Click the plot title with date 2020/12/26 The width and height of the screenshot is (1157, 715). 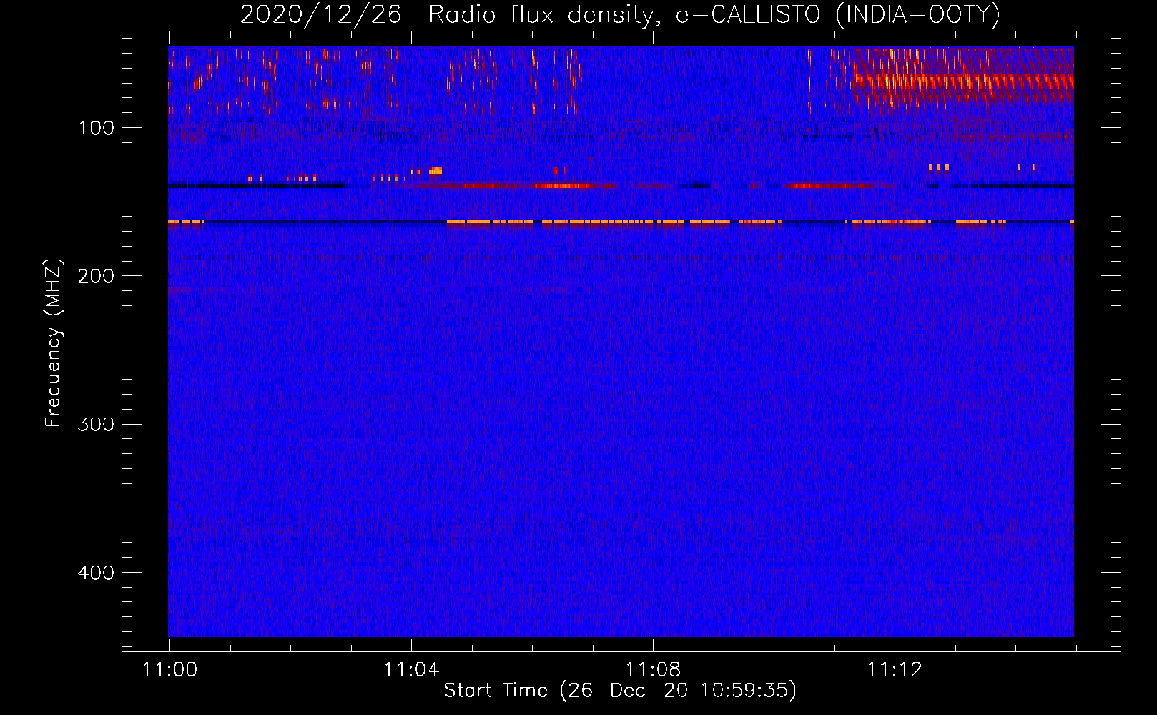620,15
